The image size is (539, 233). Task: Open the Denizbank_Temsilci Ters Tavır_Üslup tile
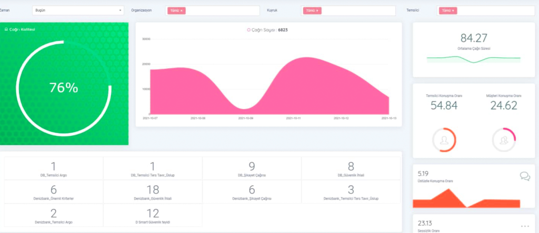pos(351,192)
